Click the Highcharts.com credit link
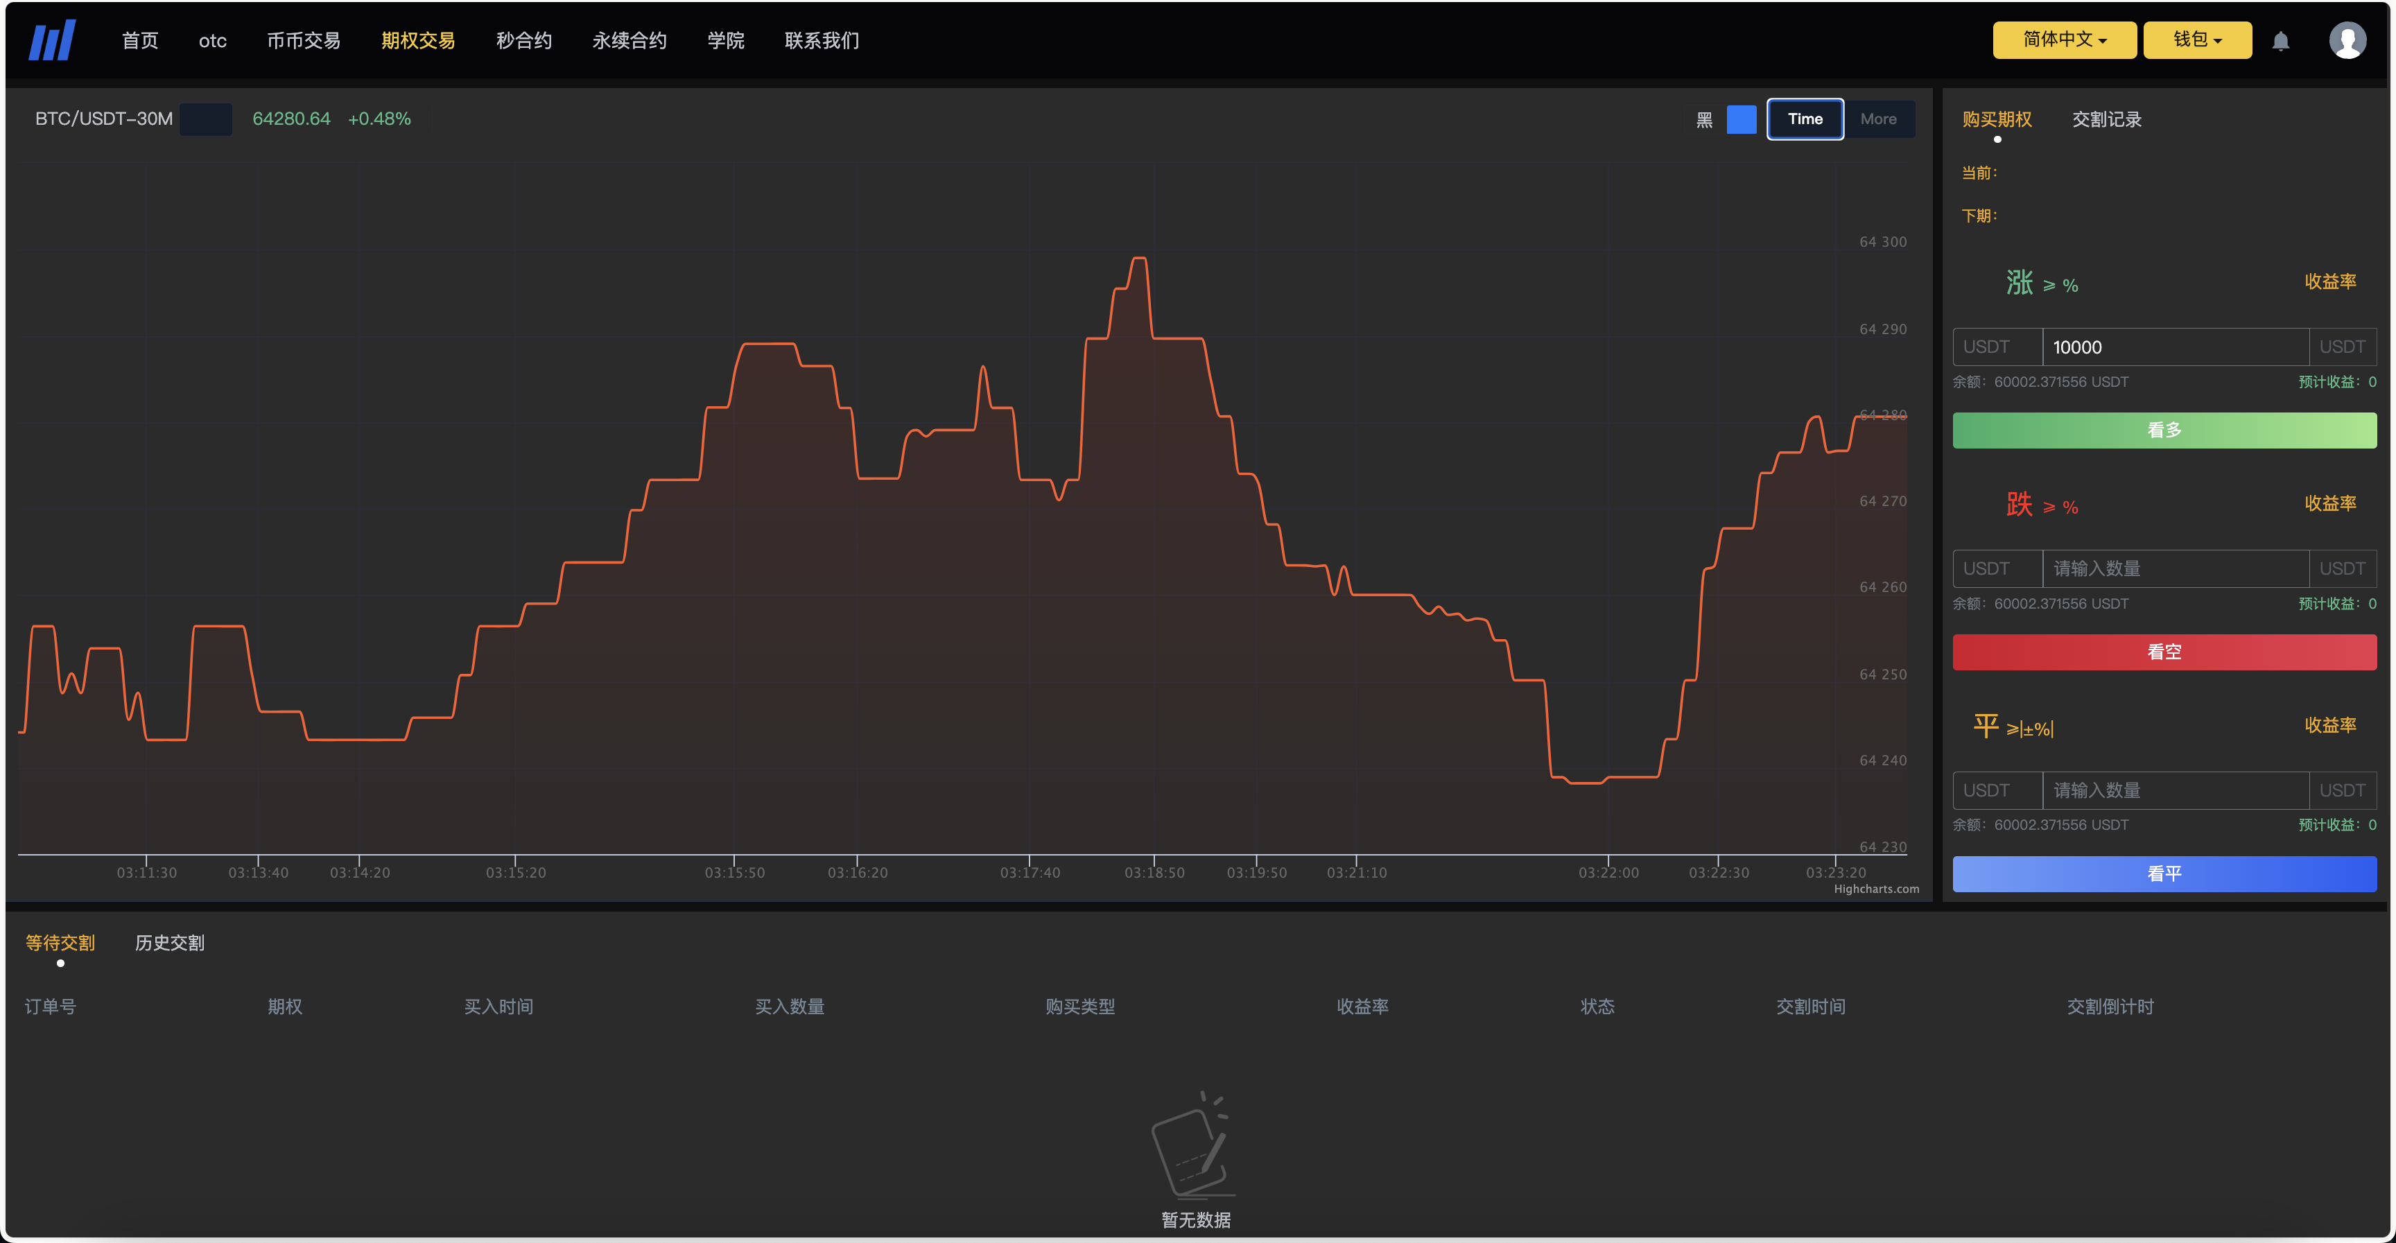Viewport: 2396px width, 1243px height. coord(1875,889)
